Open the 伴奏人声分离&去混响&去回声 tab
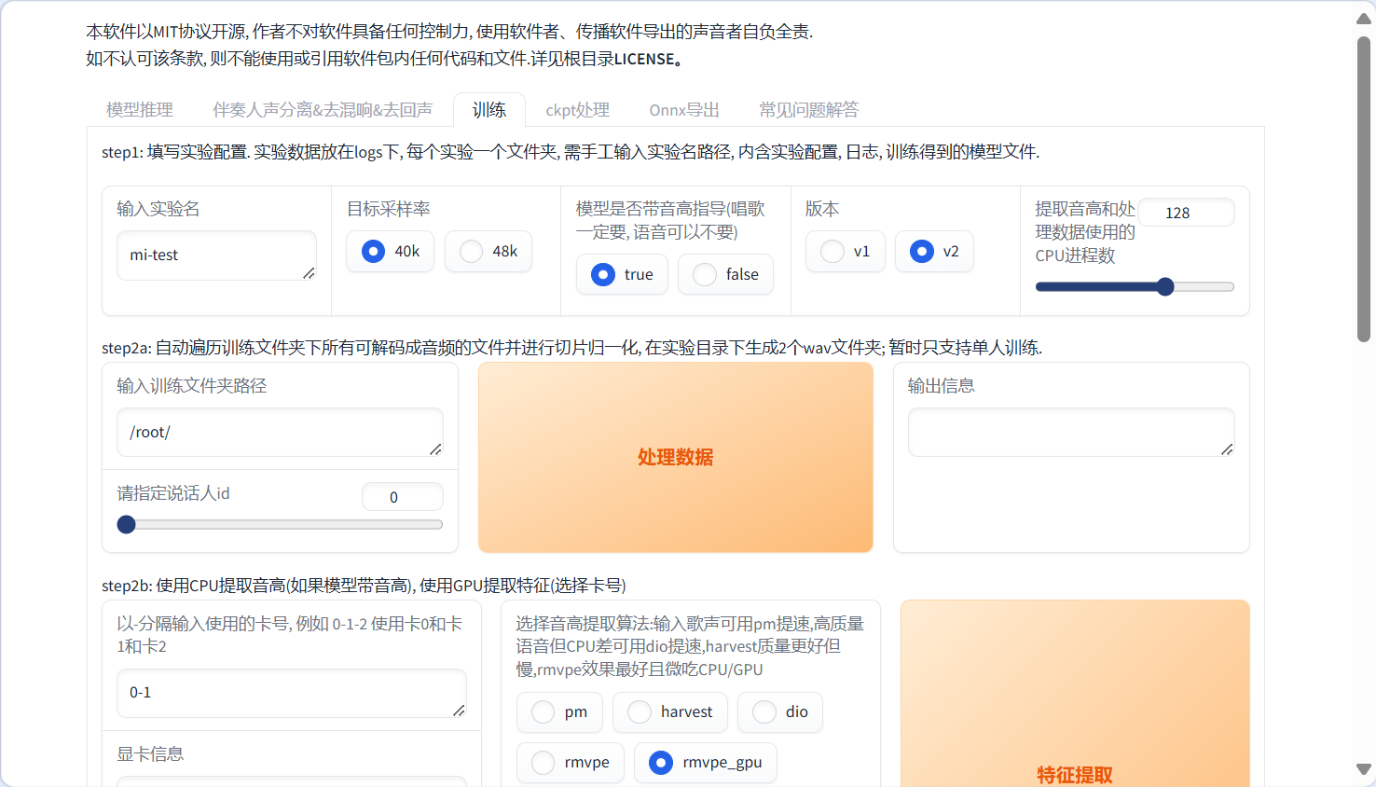Screen dimensions: 1376x787 click(x=323, y=110)
